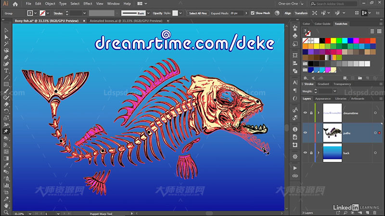Hide the dreamstime layer
This screenshot has width=385, height=216.
[x=305, y=113]
